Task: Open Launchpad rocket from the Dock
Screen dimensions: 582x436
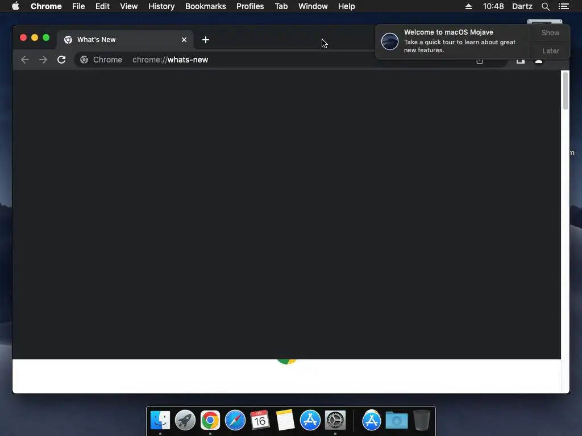Action: pyautogui.click(x=185, y=420)
